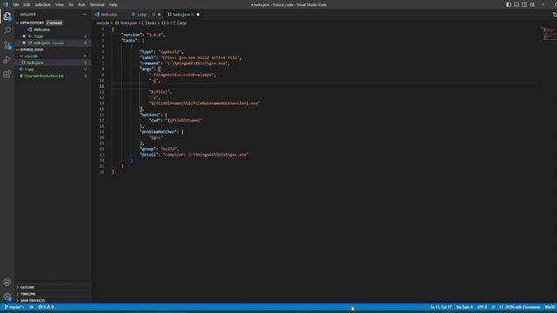Click the split editor icon at top right
This screenshot has width=557, height=313.
[554, 15]
